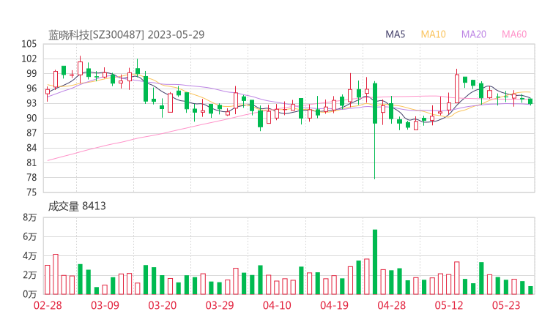Click the 02-28 date axis label
542x322 pixels.
click(48, 305)
